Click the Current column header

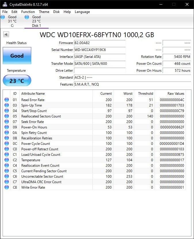(103, 93)
